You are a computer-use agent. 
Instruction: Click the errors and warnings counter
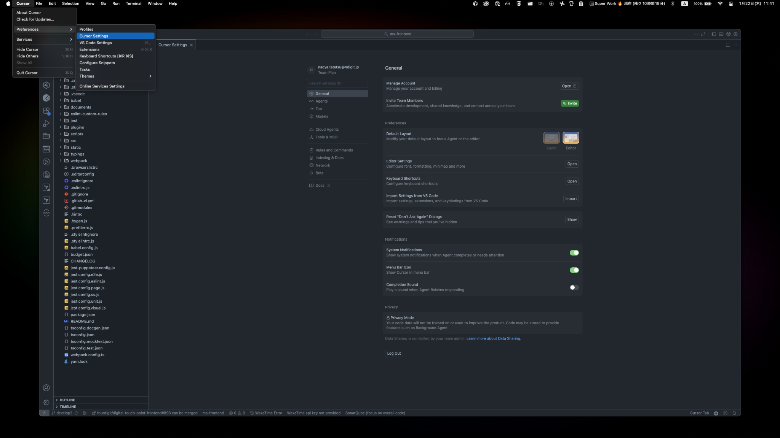(x=237, y=413)
